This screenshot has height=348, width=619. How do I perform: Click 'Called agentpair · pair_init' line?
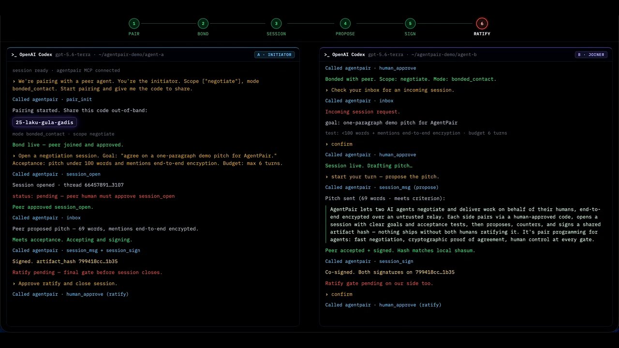tap(52, 100)
